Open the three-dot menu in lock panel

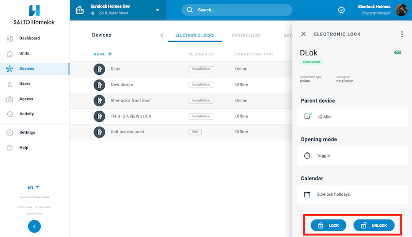pos(401,34)
